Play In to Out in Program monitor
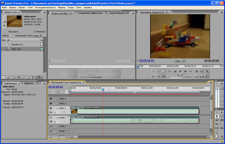Image resolution: width=225 pixels, height=144 pixels. [x=163, y=77]
